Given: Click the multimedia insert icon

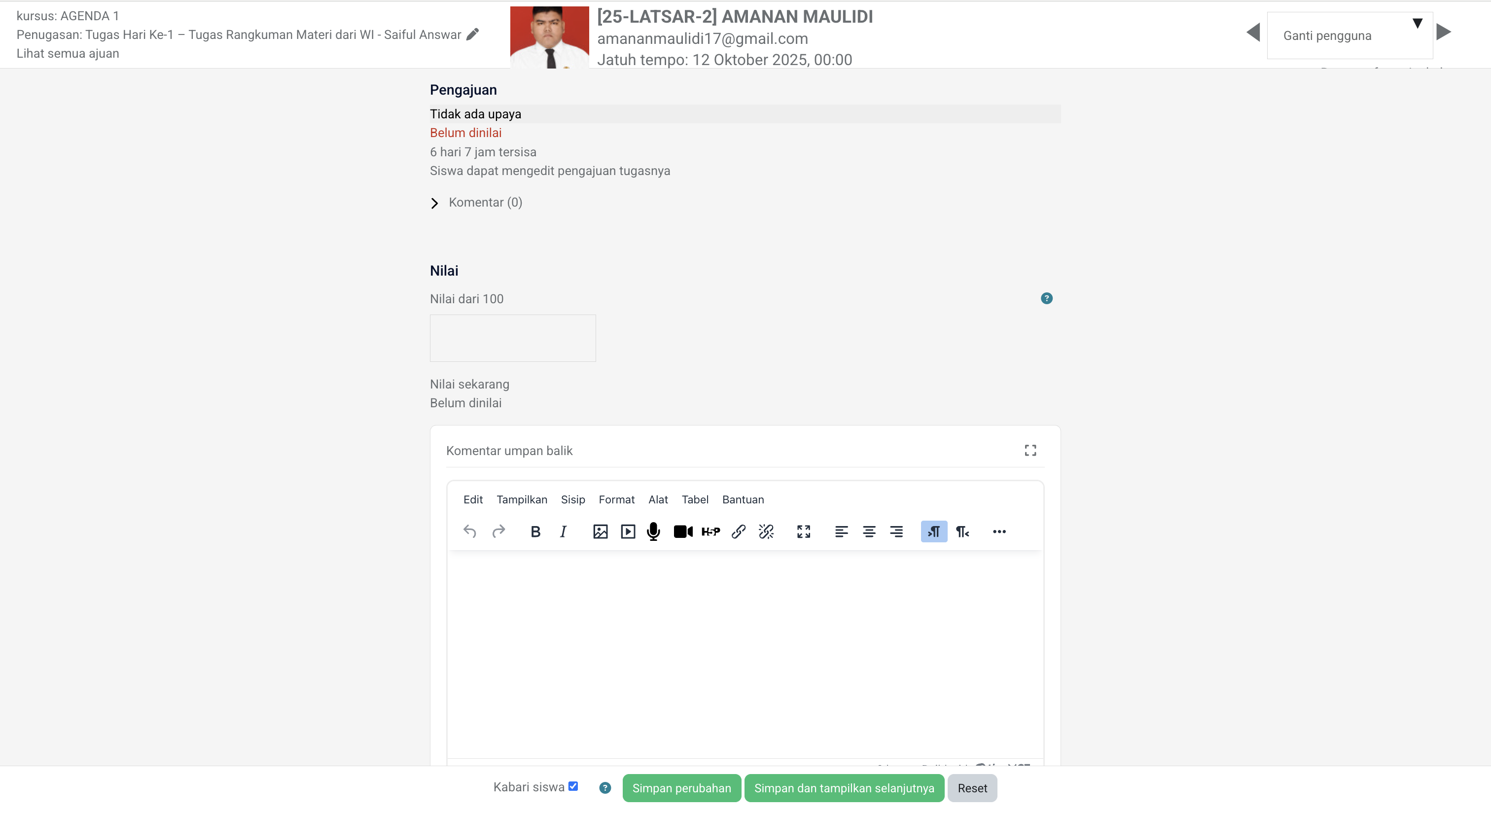Looking at the screenshot, I should coord(628,531).
